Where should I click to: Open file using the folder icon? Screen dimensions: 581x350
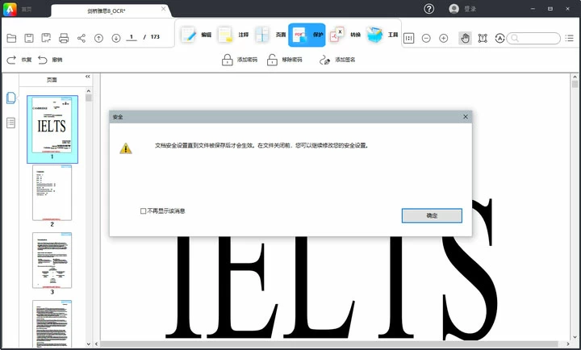click(x=11, y=38)
